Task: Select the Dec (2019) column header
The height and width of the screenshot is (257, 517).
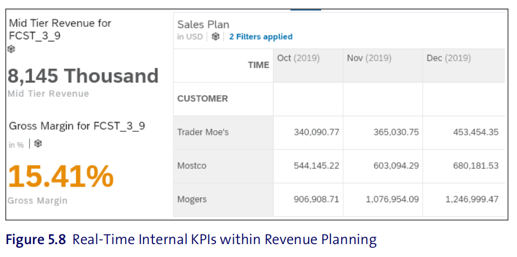Action: click(x=464, y=66)
